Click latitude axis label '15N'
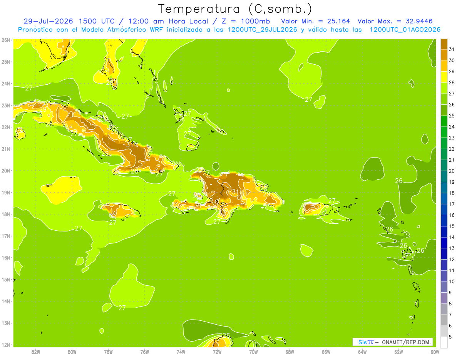This screenshot has height=357, width=462. 5,280
